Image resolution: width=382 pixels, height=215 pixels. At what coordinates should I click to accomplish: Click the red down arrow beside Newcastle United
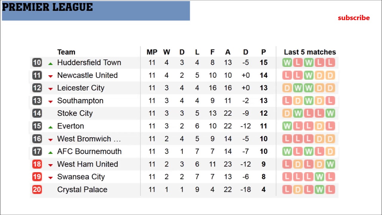click(50, 76)
